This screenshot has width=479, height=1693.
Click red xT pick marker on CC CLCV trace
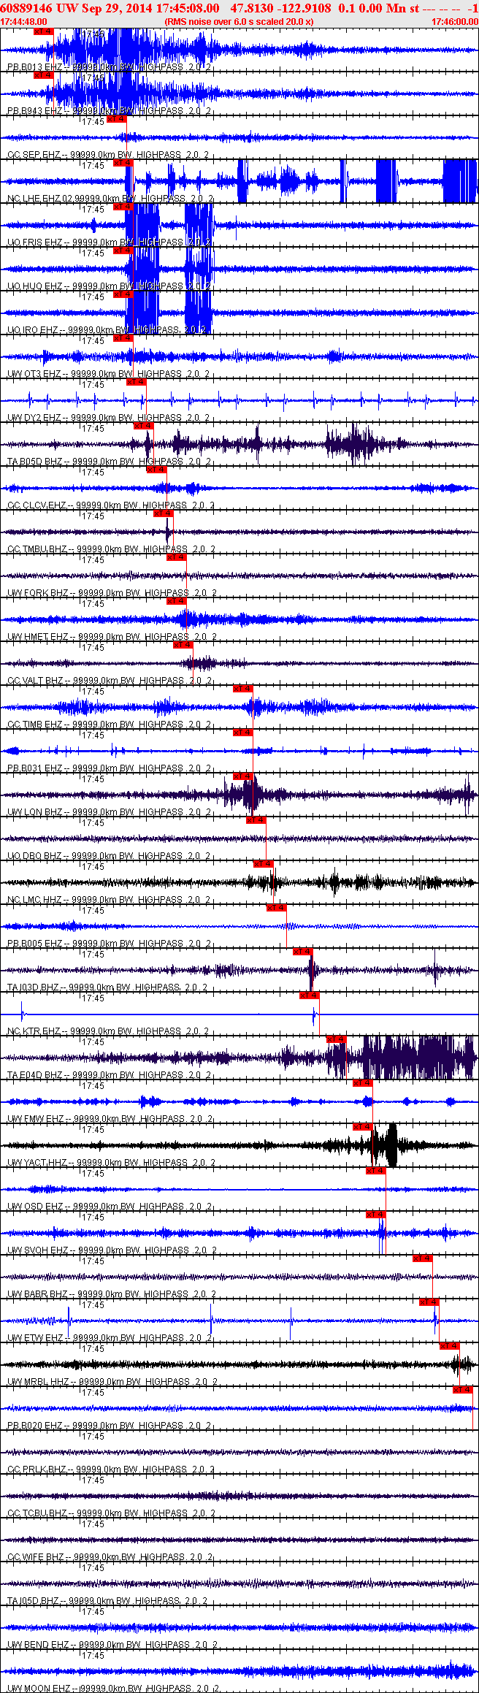157,470
